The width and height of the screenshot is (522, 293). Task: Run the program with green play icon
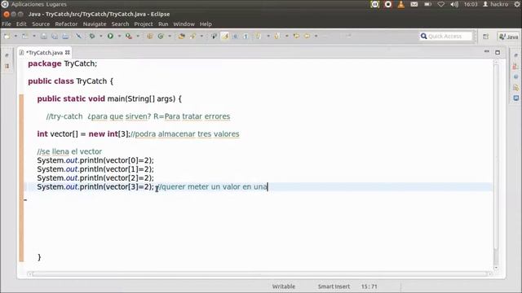[x=110, y=36]
